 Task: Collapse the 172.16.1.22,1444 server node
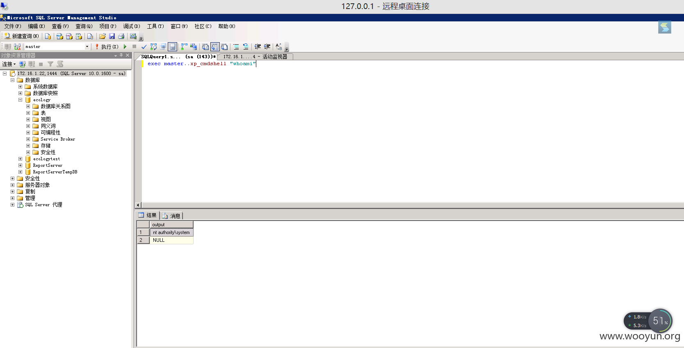click(5, 73)
